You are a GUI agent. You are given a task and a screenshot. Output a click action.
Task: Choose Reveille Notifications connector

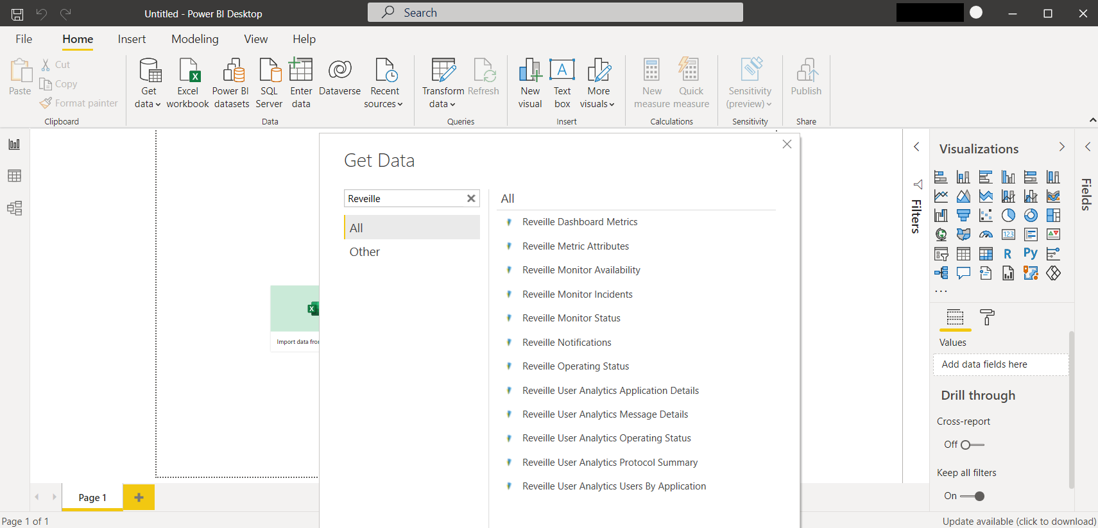567,343
